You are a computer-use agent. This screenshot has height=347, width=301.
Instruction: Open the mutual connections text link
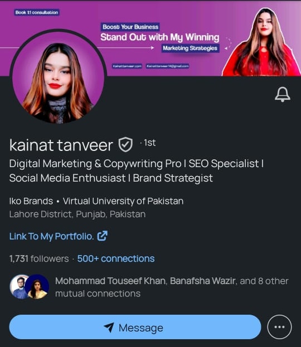172,287
